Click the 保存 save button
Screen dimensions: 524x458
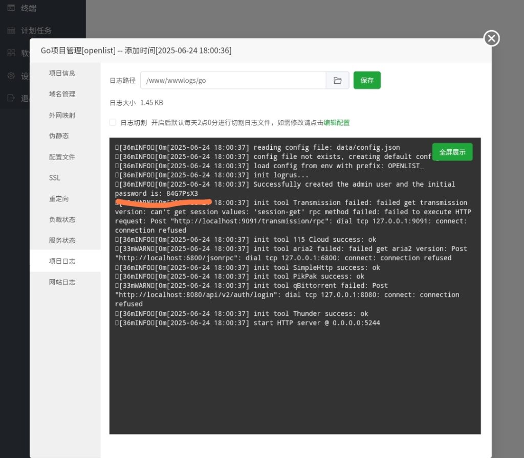[x=367, y=80]
